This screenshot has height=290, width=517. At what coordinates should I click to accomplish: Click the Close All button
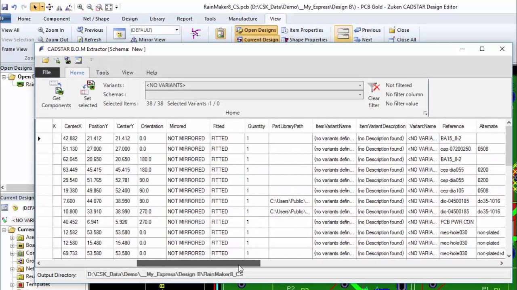pos(402,39)
